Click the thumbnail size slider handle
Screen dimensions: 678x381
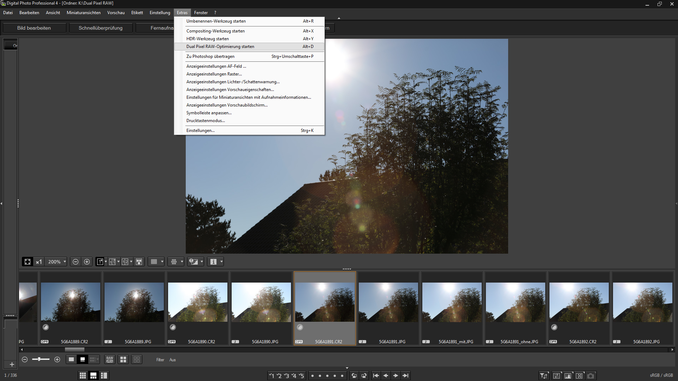[x=39, y=359]
